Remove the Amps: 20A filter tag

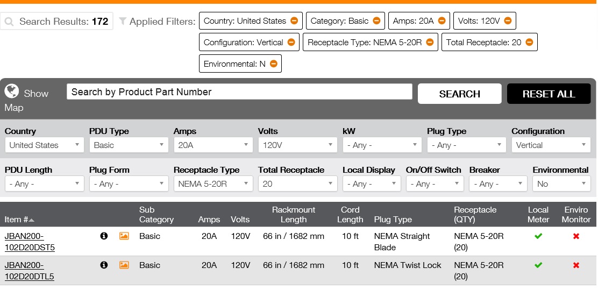point(442,21)
